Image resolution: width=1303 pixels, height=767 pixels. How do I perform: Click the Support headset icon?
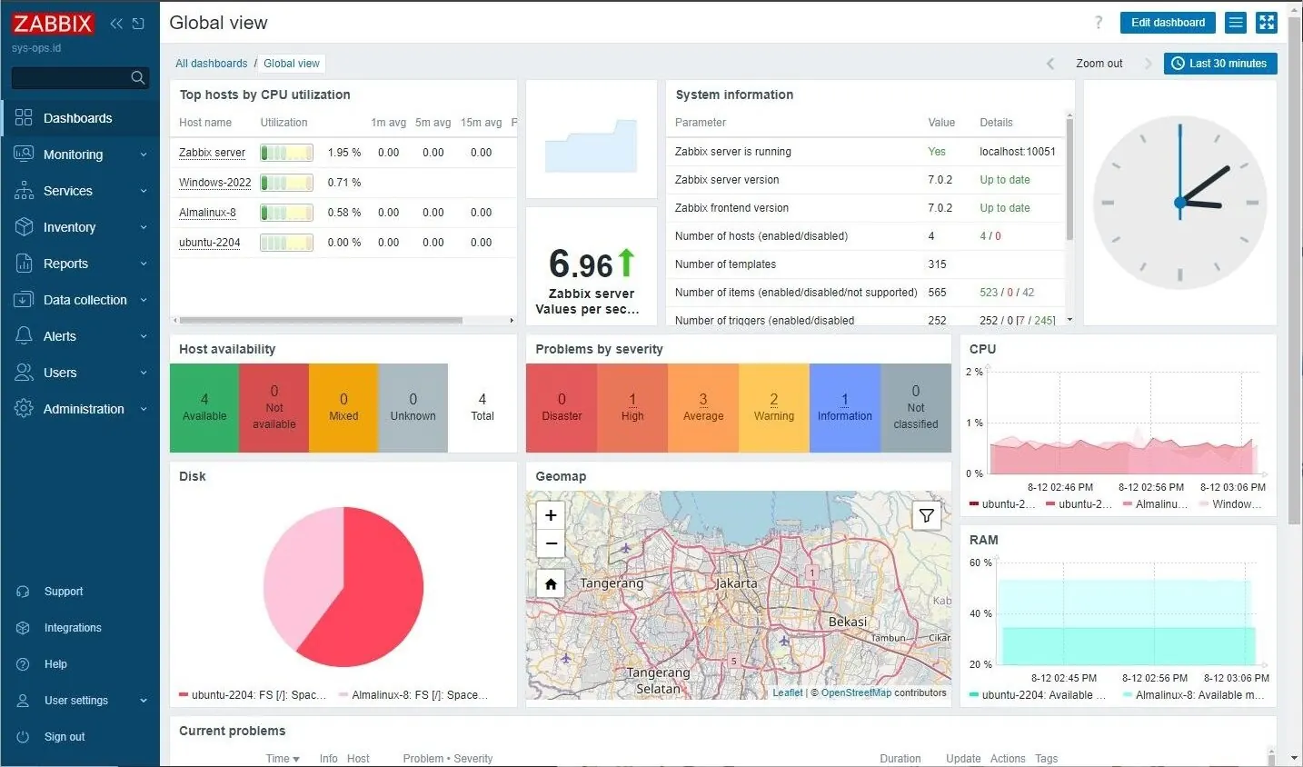coord(24,592)
